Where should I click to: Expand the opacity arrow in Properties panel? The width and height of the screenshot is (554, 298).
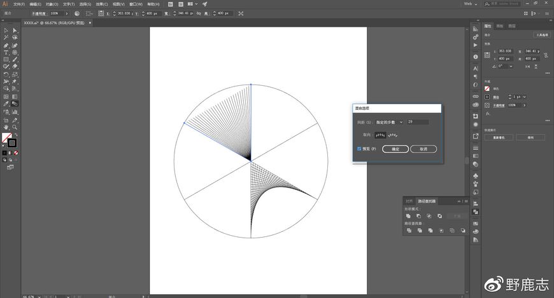524,105
